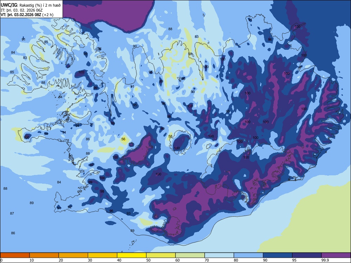Click the '99.9' label under the legend
This screenshot has height=263, width=351.
[325, 260]
